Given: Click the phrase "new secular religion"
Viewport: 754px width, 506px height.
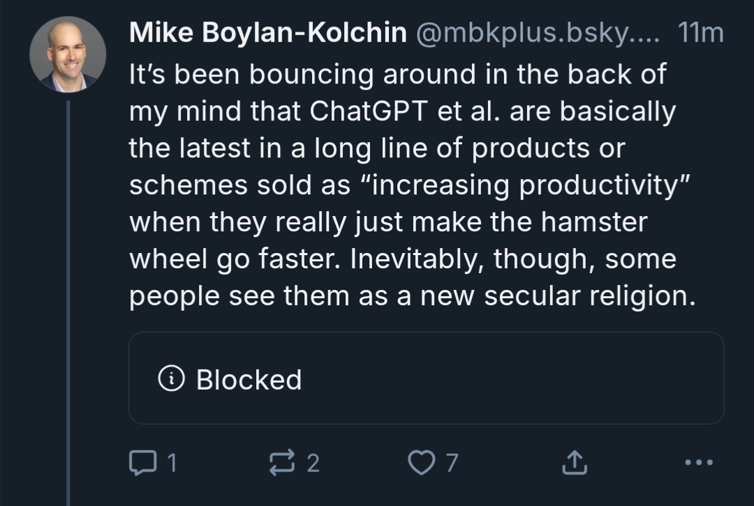Looking at the screenshot, I should (x=567, y=296).
